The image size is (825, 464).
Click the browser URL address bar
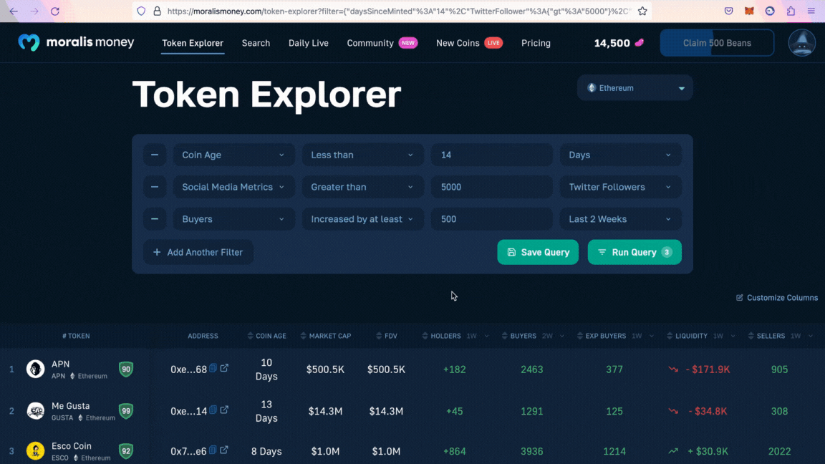(x=392, y=11)
